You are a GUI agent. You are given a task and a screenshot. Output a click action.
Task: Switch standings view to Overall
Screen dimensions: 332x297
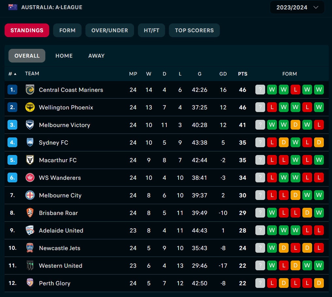coord(27,56)
